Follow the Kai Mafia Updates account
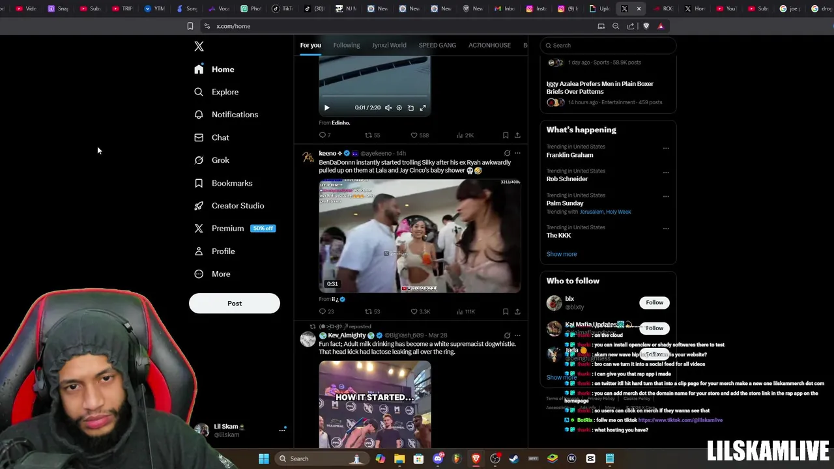This screenshot has width=834, height=469. click(x=654, y=328)
